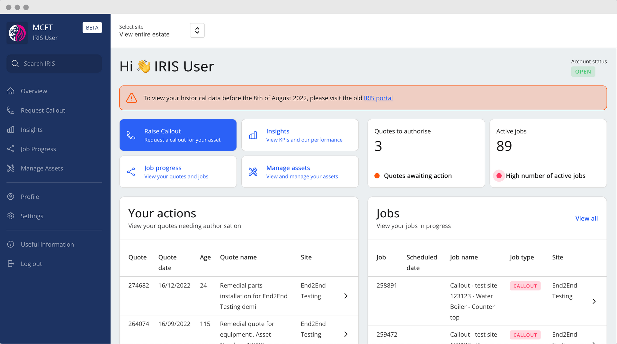Click the Insights bar chart sidebar icon

11,130
